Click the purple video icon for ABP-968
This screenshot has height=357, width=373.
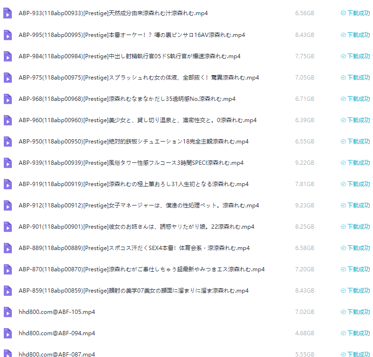(x=8, y=99)
